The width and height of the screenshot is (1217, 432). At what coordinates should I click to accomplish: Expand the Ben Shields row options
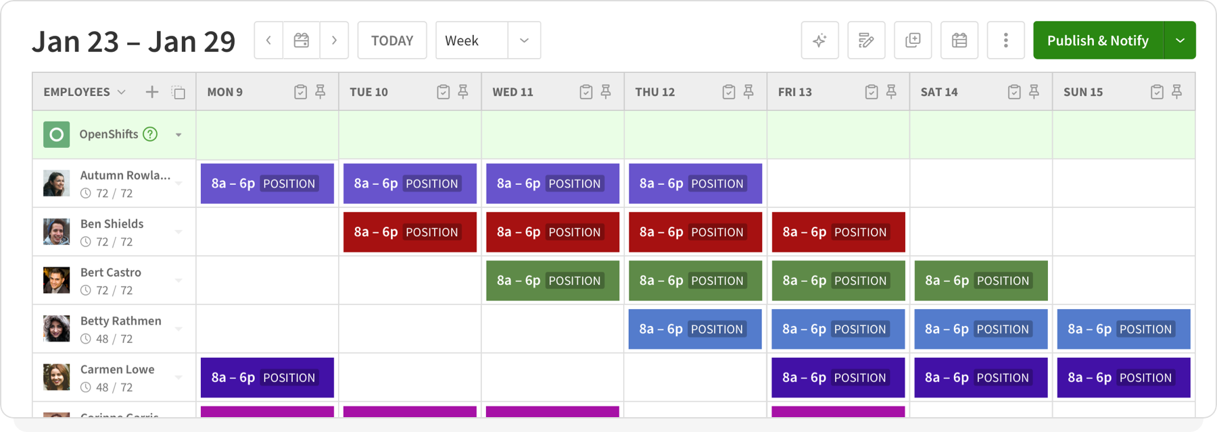click(x=178, y=232)
